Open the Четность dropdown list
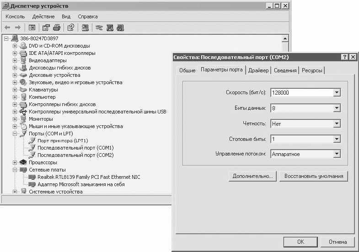Screen dimensions: 359x252 (x=337, y=123)
